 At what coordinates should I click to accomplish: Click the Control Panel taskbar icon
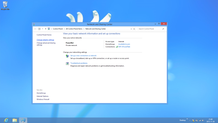coord(23,120)
